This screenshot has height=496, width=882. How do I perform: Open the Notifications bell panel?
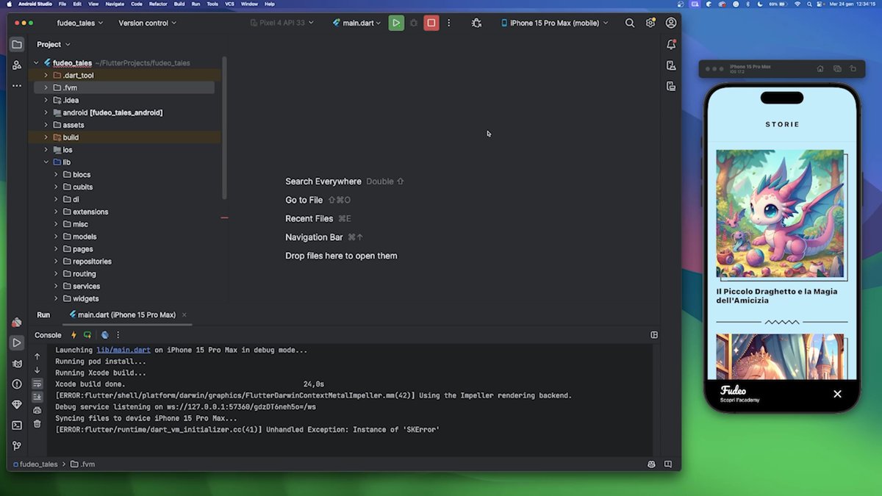pos(670,45)
